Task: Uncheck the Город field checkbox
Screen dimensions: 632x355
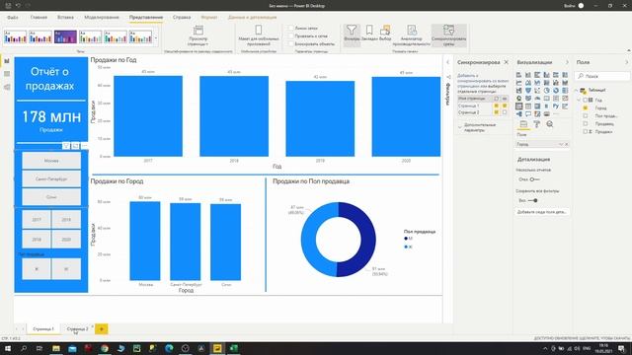Action: tap(586, 107)
